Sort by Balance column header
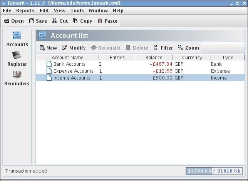Viewport: 248px width, 181px height. [154, 57]
